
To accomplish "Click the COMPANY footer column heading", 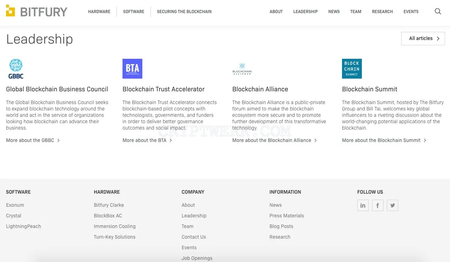I will [193, 192].
